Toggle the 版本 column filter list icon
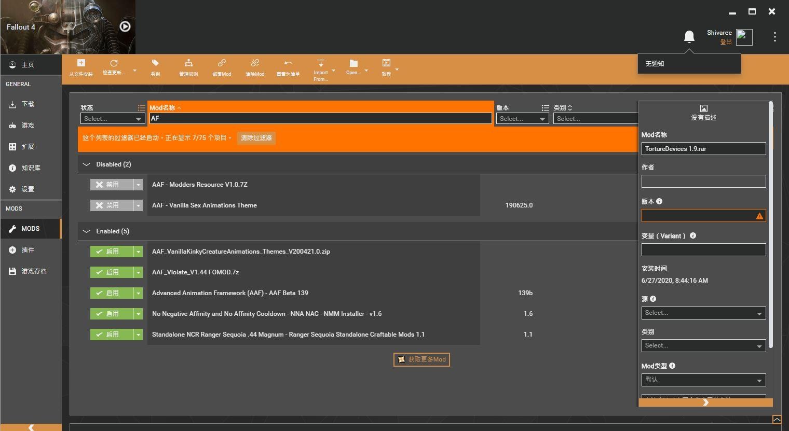The image size is (789, 431). pos(545,108)
